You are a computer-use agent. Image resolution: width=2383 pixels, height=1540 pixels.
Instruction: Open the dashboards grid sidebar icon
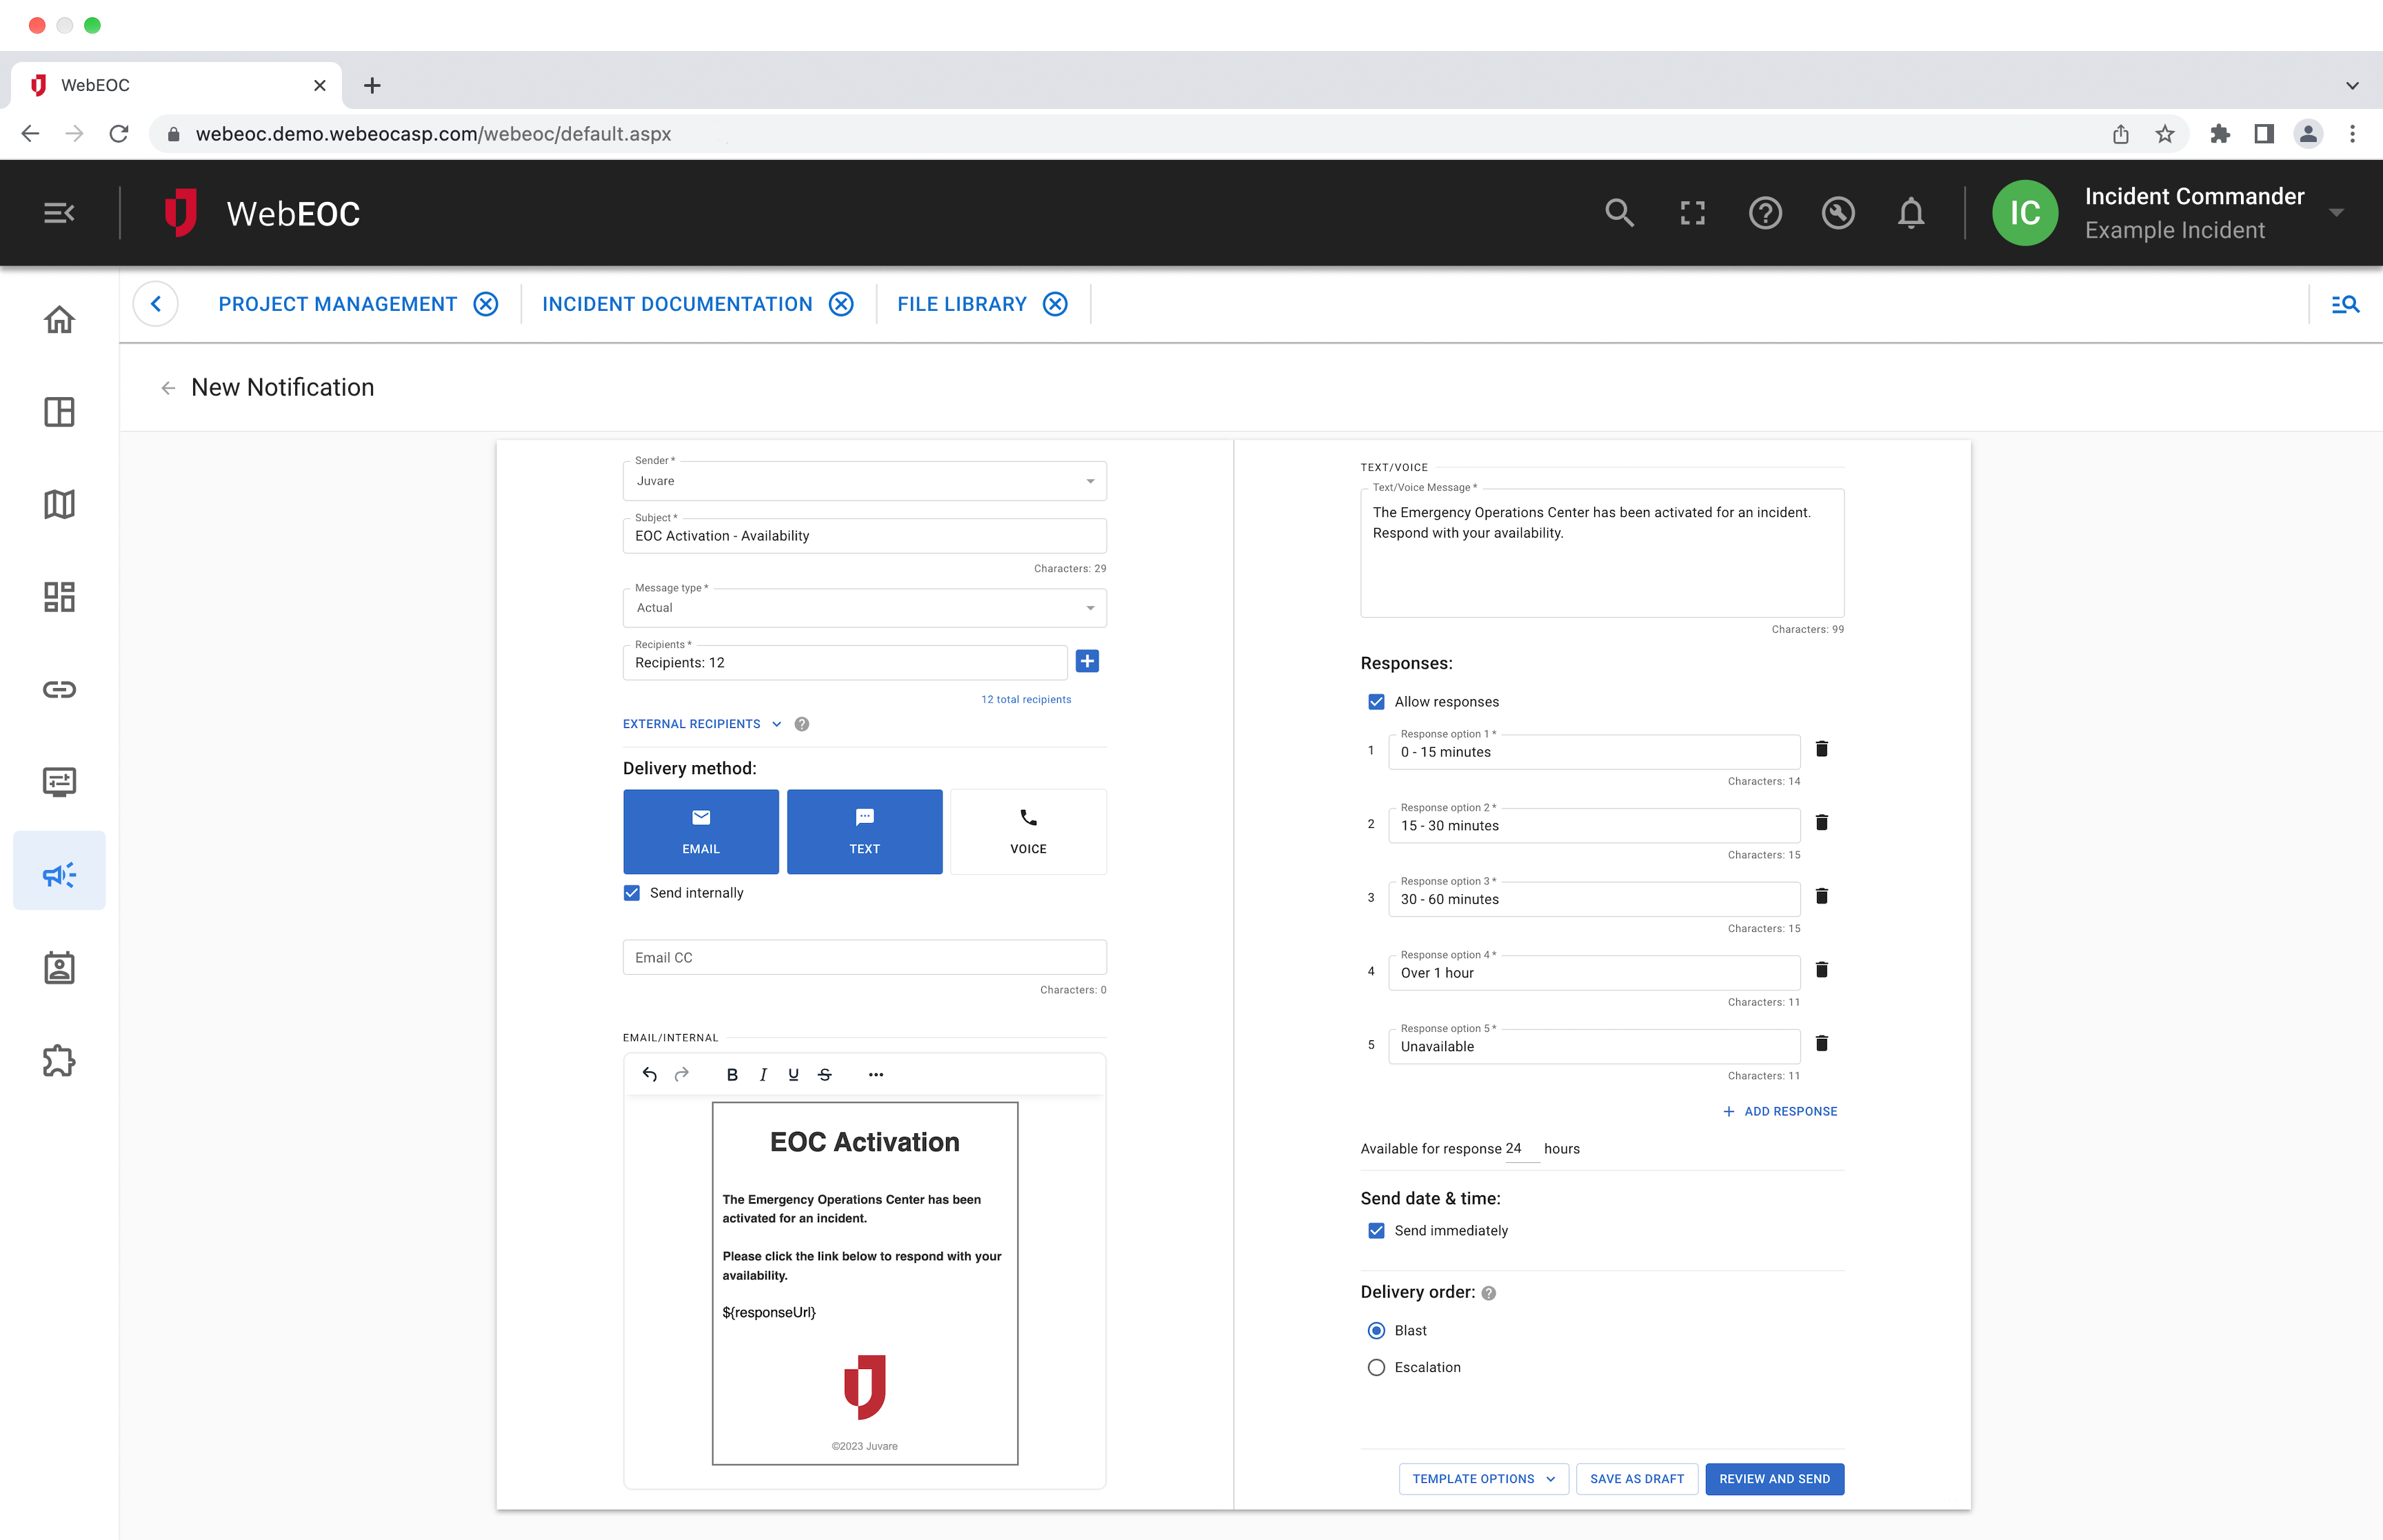(x=59, y=597)
